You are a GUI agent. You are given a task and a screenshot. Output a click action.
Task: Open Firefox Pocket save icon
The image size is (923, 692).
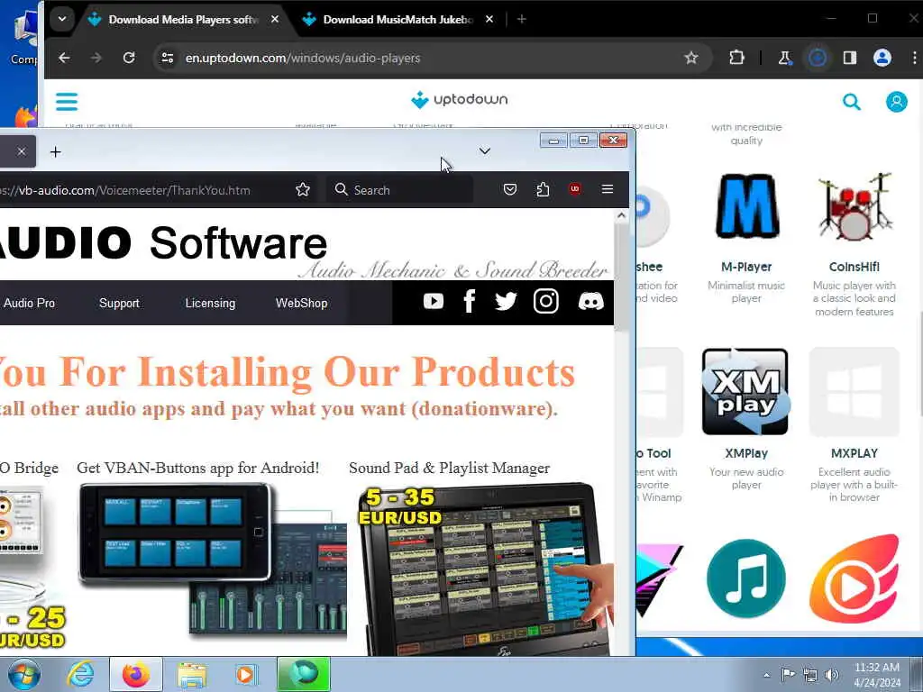(x=510, y=189)
